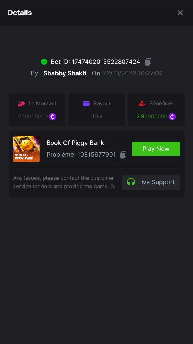The width and height of the screenshot is (193, 344).
Task: Close the Details panel
Action: 180,13
